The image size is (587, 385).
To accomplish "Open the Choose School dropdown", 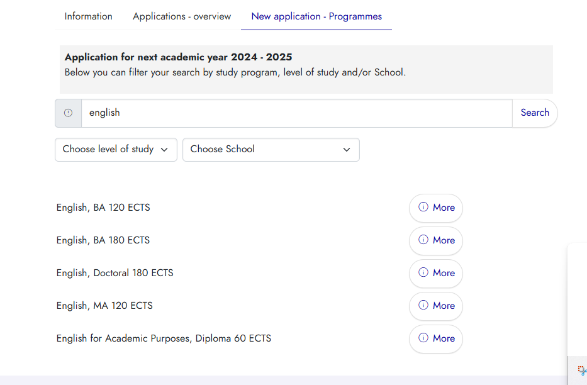I will point(271,150).
